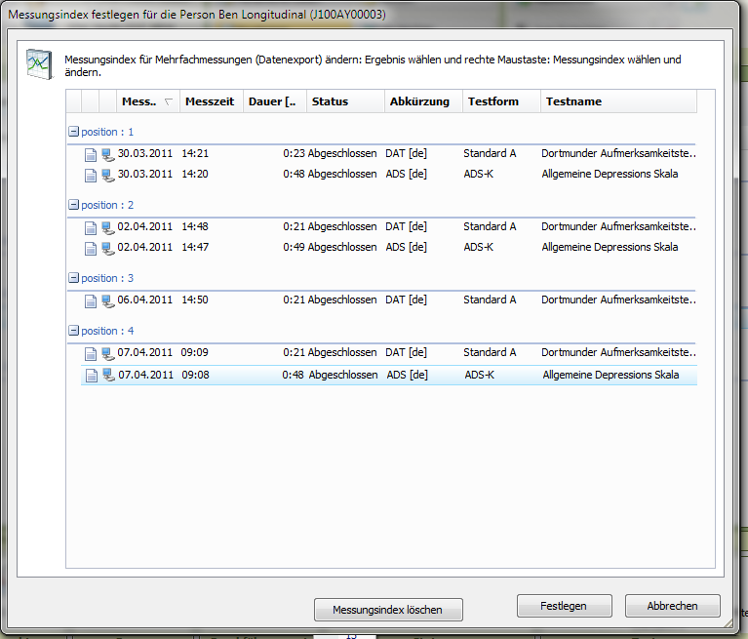
Task: Click document icon in 06.04.2011 14:50 row
Action: [x=91, y=300]
